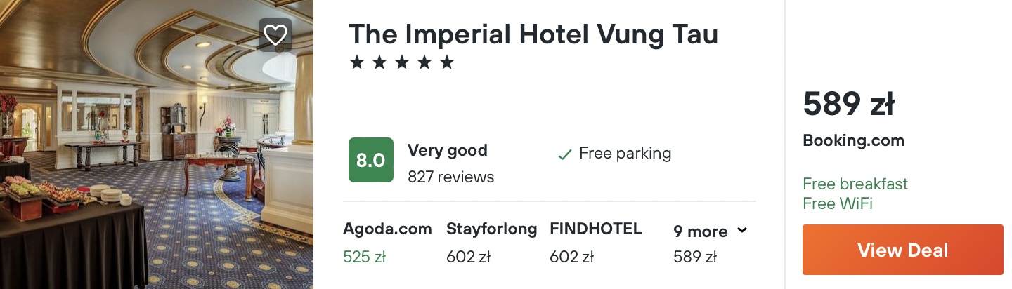Click the Free breakfast perk text
This screenshot has height=289, width=1012.
[x=855, y=184]
